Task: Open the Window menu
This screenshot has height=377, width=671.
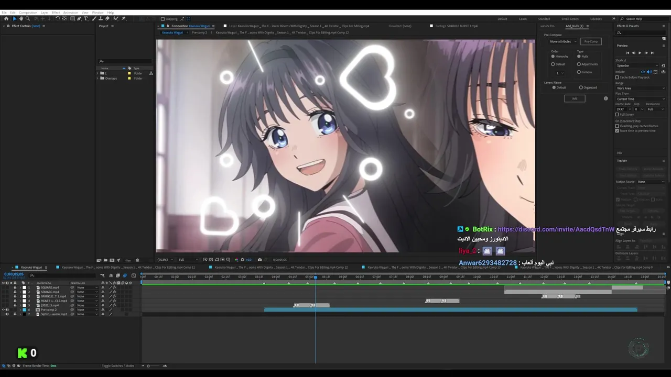Action: click(98, 13)
